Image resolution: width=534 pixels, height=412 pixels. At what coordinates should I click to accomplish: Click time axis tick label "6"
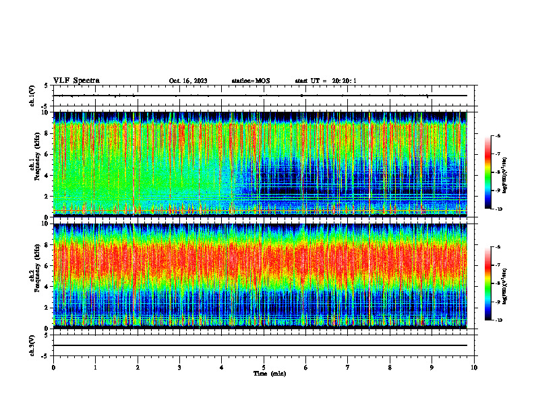pos(306,368)
